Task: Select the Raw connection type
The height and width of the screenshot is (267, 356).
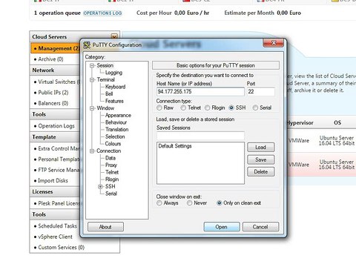Action: tap(159, 108)
